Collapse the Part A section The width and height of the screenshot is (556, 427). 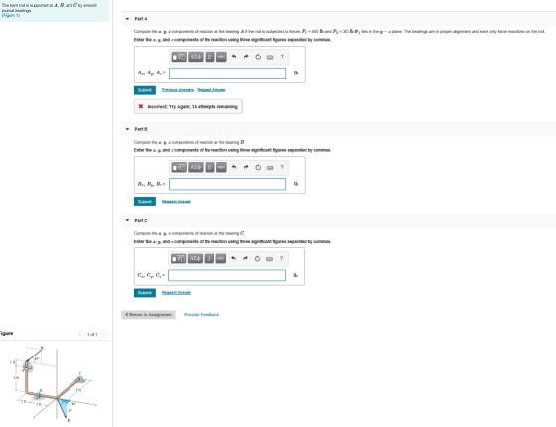coord(128,19)
